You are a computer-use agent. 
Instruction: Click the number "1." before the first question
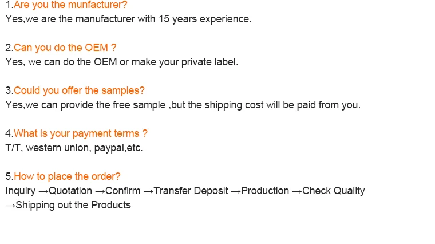[9, 5]
